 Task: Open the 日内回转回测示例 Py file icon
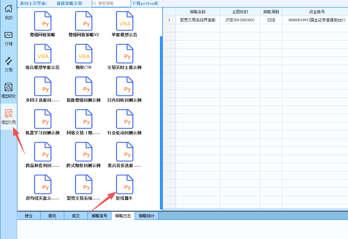pyautogui.click(x=125, y=86)
